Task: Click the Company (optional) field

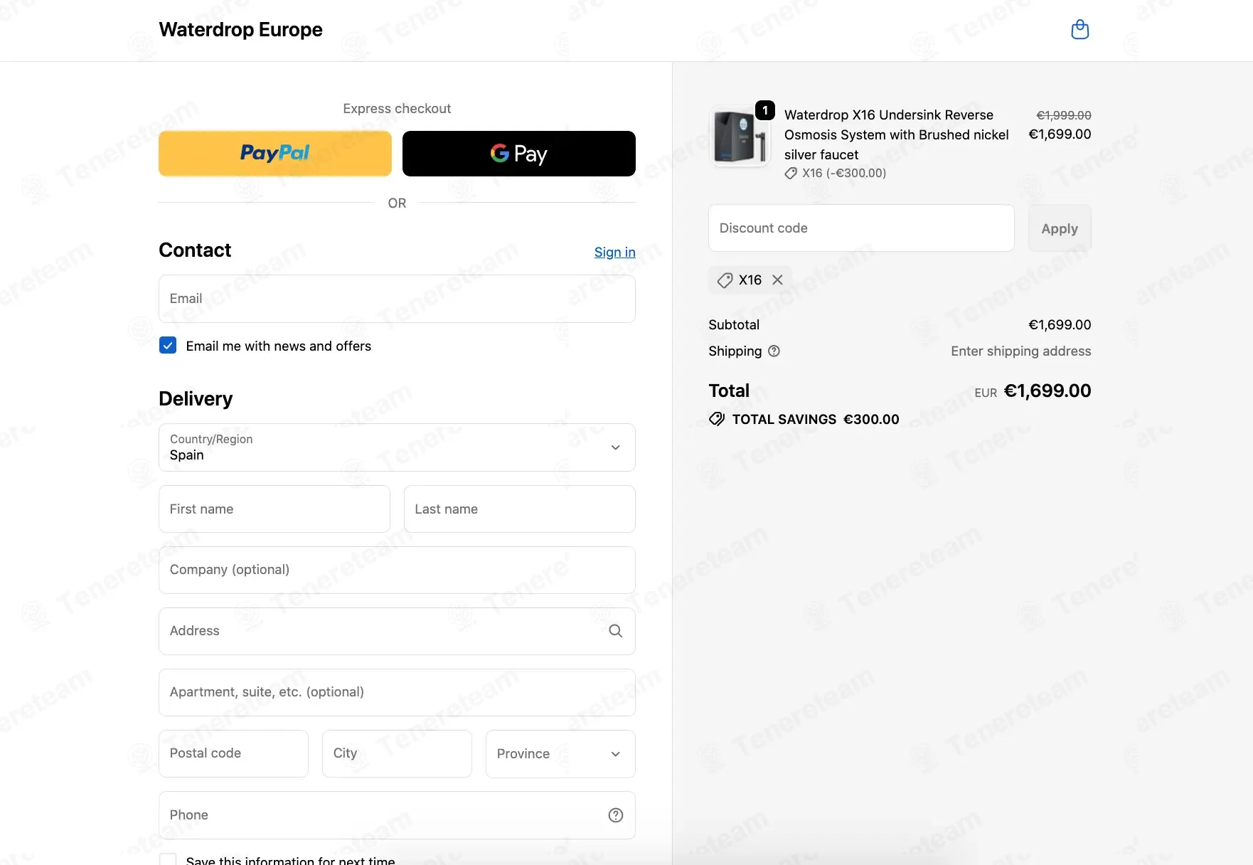Action: [x=397, y=571]
